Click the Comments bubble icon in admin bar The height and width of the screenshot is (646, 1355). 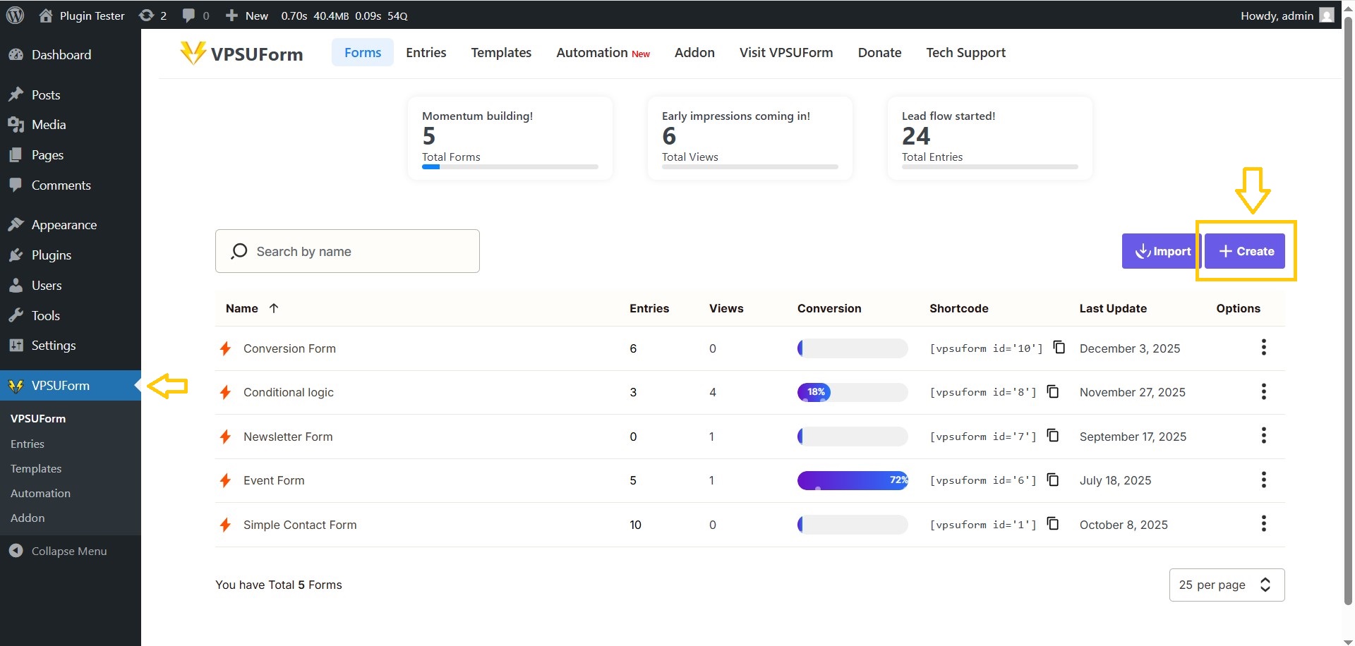coord(188,15)
